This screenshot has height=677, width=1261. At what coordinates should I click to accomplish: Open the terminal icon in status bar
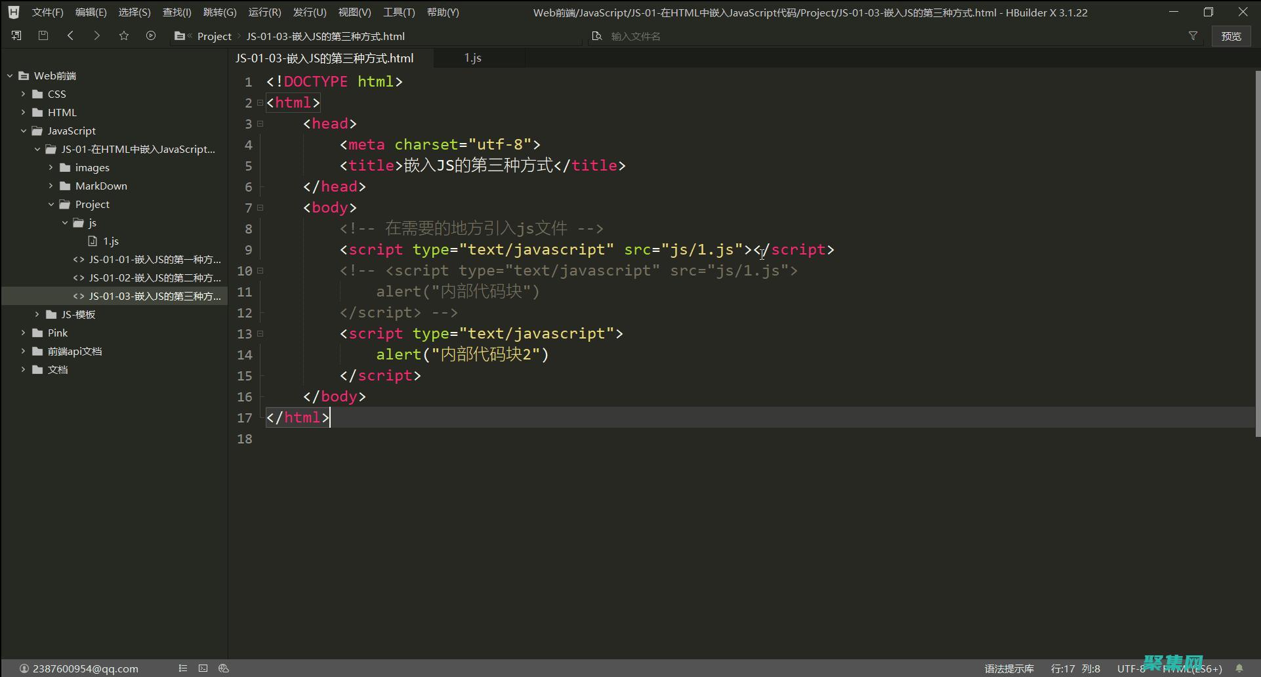point(203,668)
